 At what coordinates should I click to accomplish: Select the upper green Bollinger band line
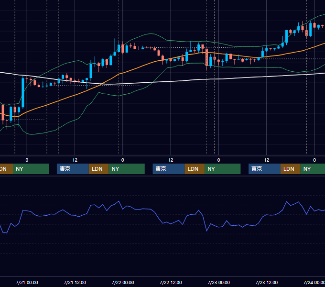click(152, 33)
